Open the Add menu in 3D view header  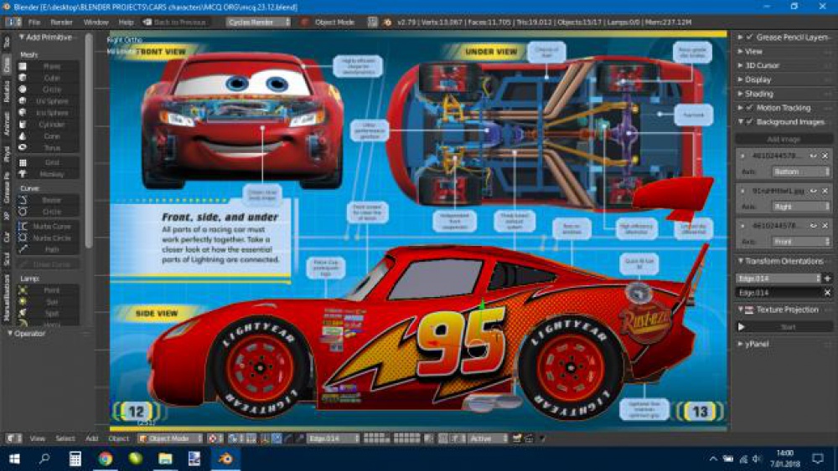click(92, 438)
